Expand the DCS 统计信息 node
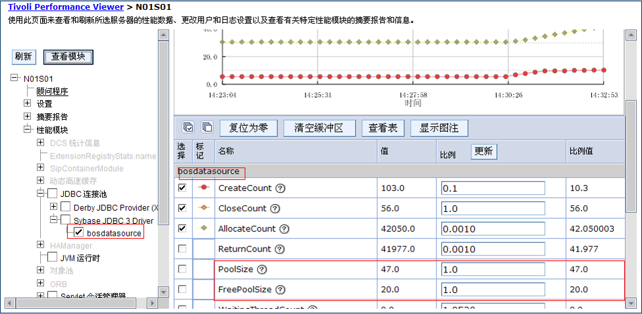Screen dimensions: 642x314 point(41,142)
